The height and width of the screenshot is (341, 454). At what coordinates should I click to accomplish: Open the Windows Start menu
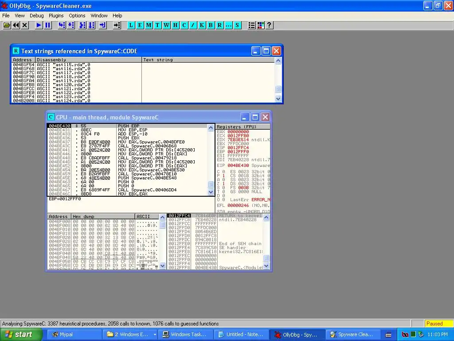point(20,334)
